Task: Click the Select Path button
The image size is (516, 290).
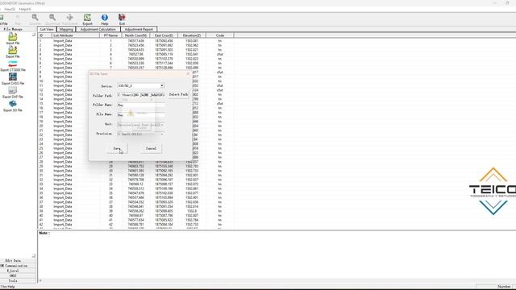Action: (178, 95)
